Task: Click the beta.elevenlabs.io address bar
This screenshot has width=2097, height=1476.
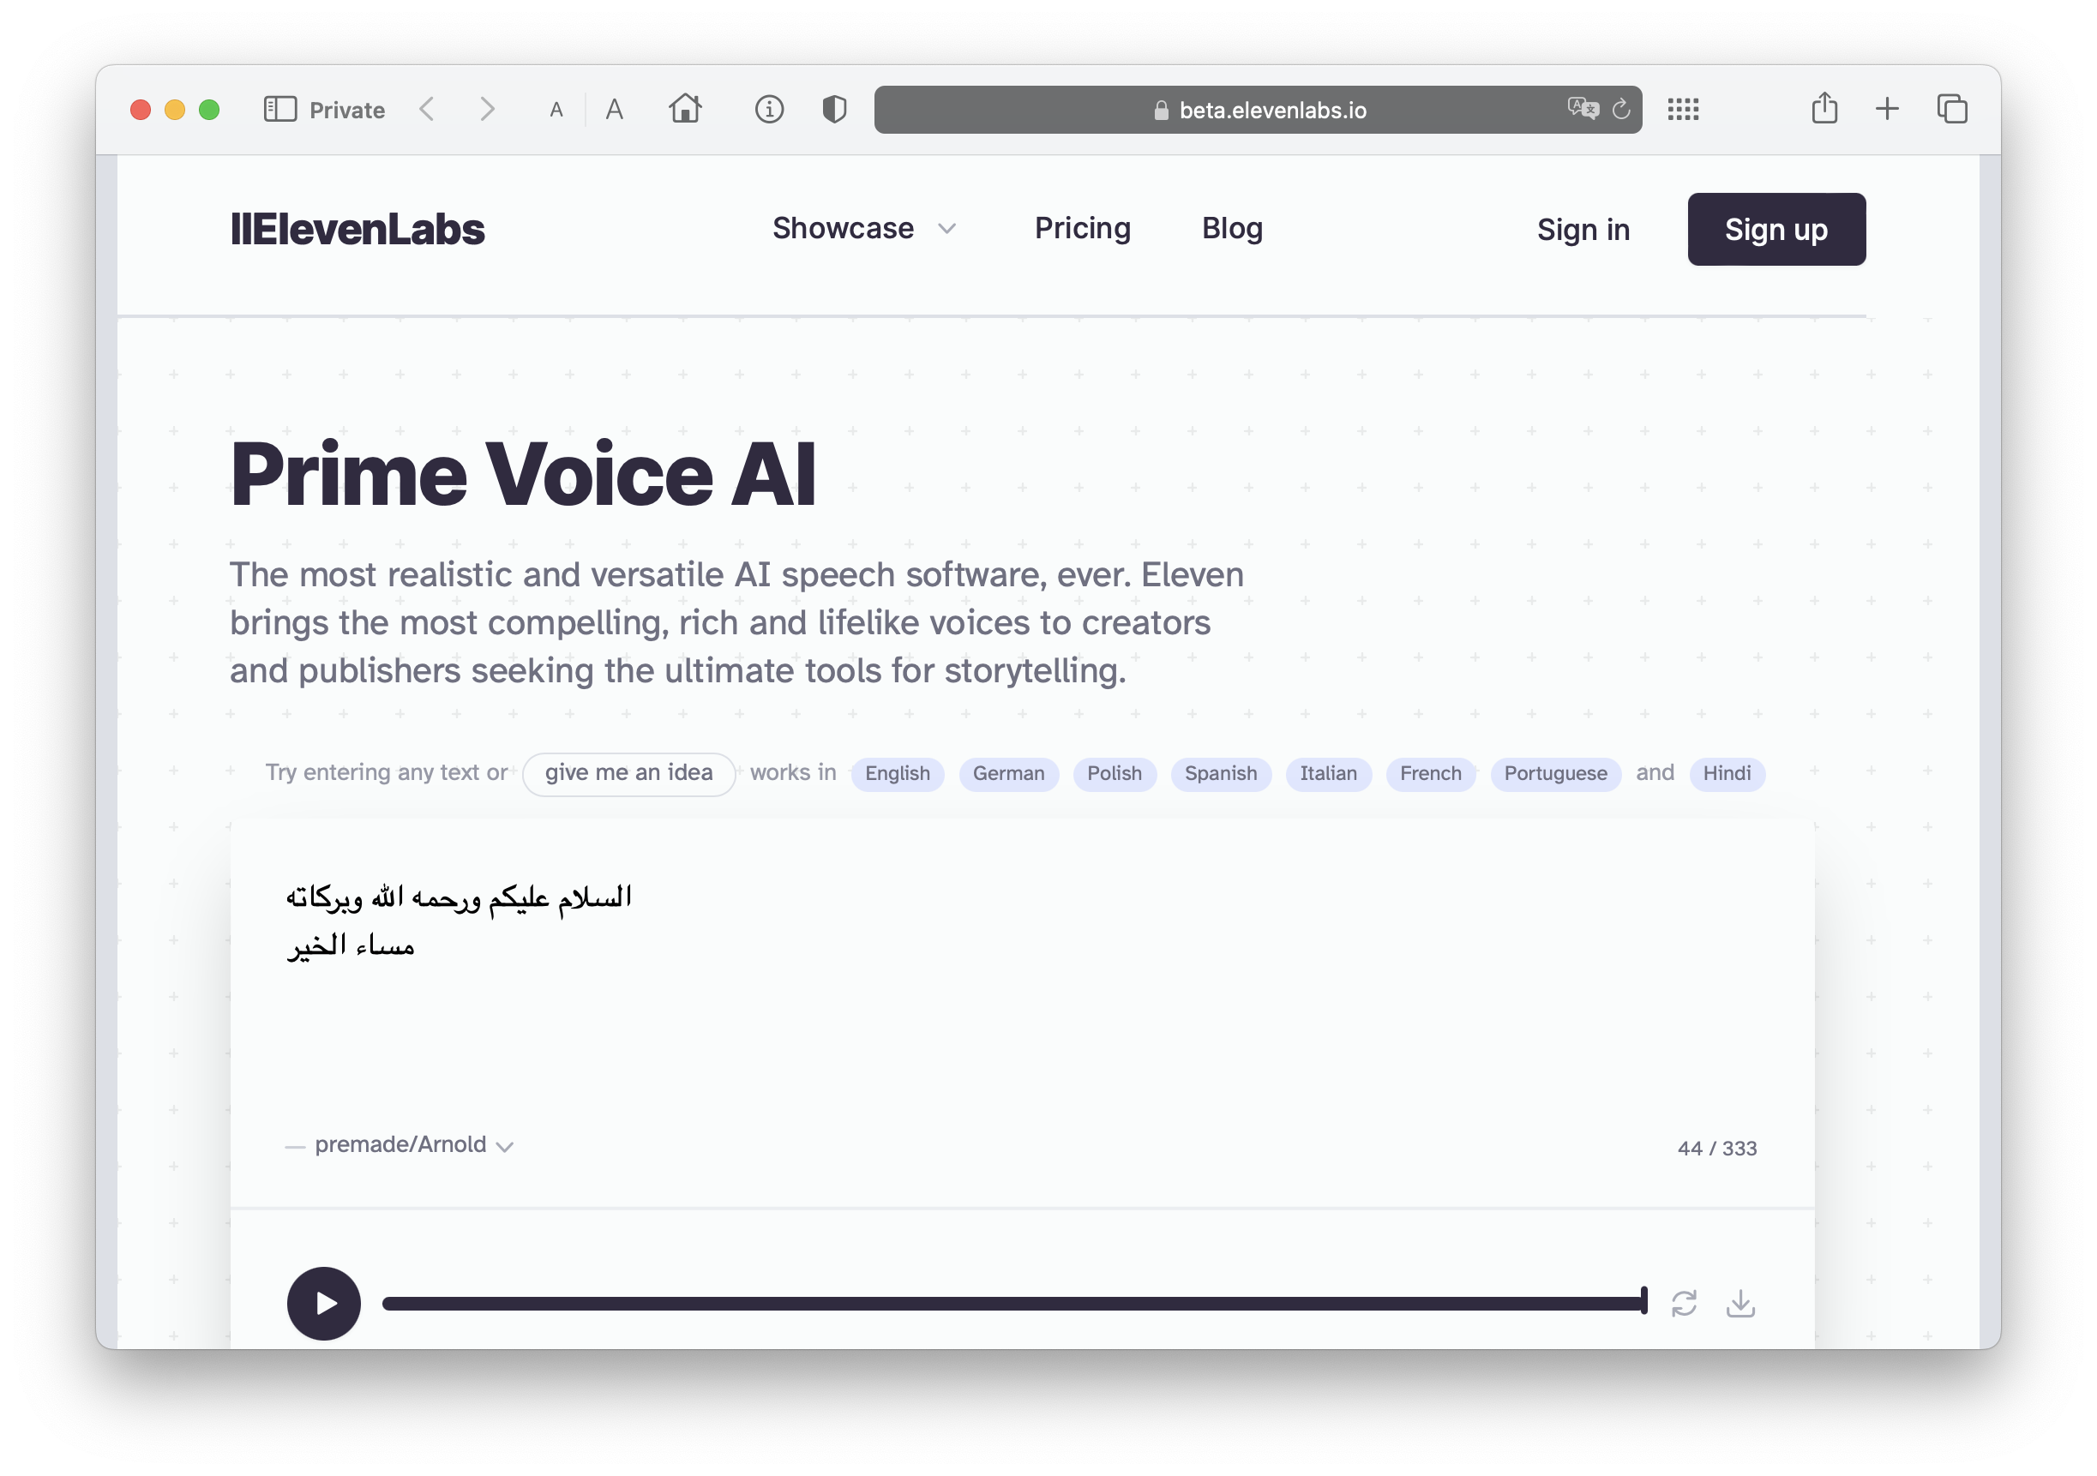Action: pyautogui.click(x=1258, y=110)
